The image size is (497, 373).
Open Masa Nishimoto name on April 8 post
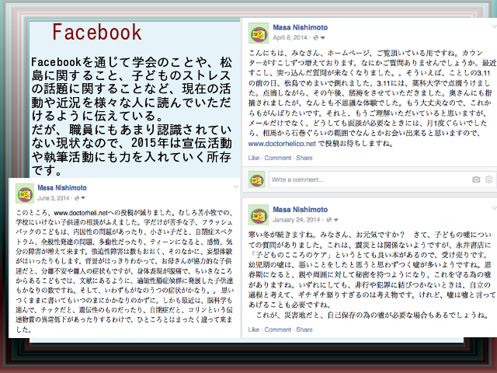[x=301, y=28]
